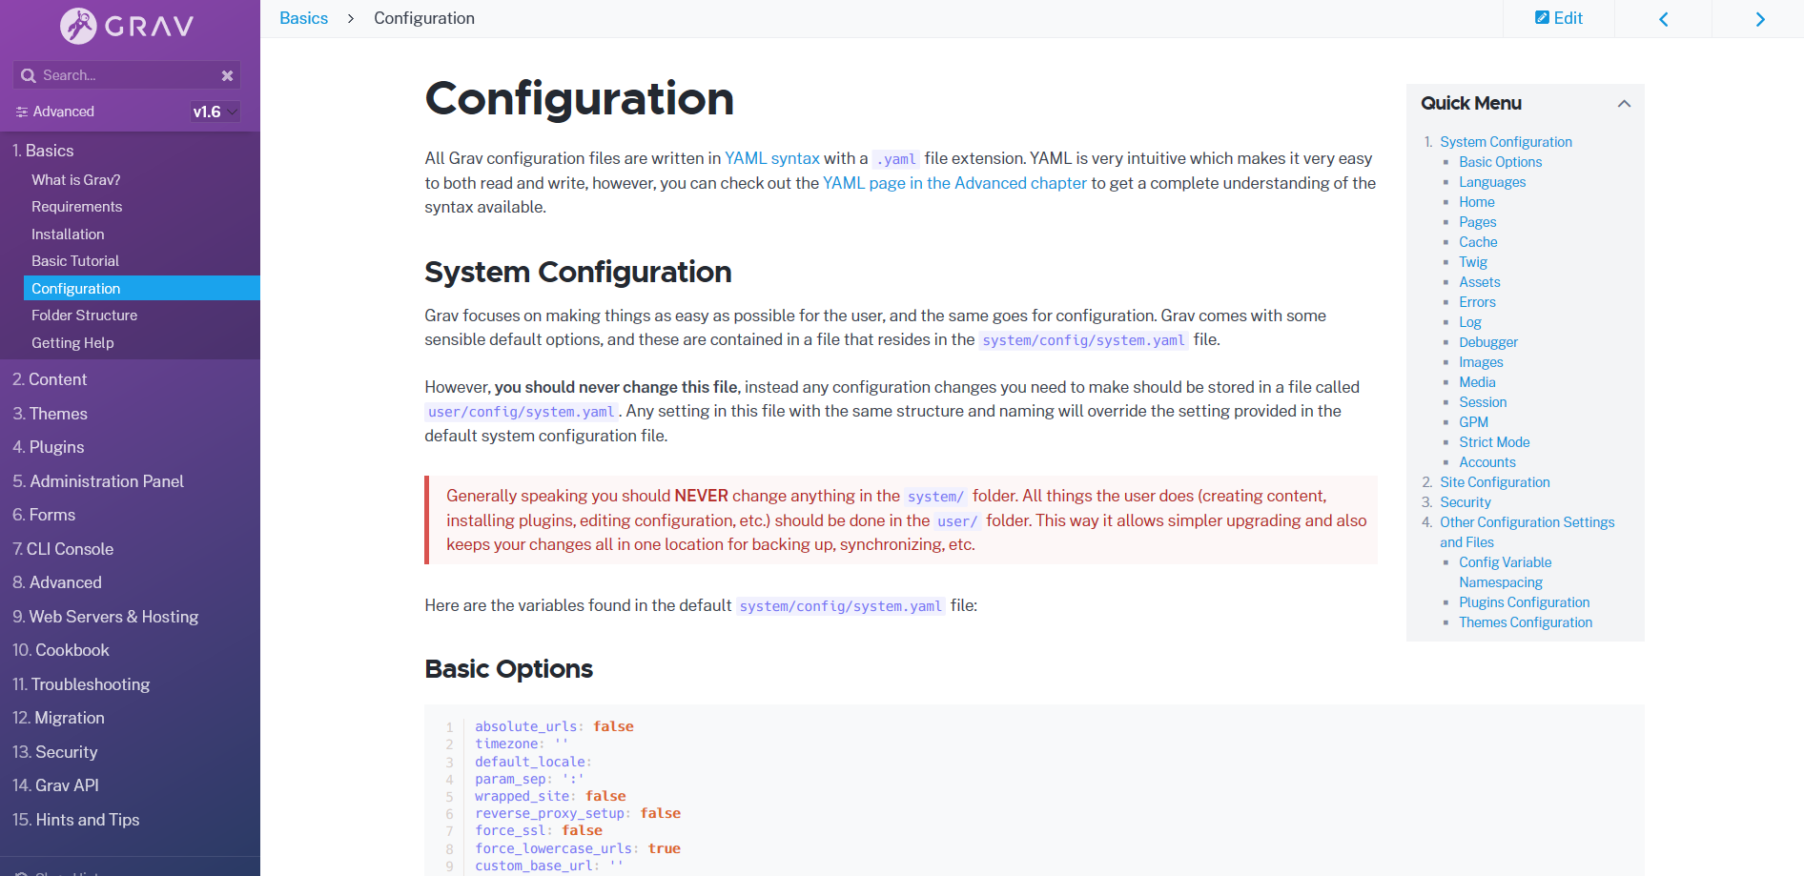Jump to System Configuration in Quick Menu
This screenshot has width=1804, height=876.
(x=1506, y=142)
